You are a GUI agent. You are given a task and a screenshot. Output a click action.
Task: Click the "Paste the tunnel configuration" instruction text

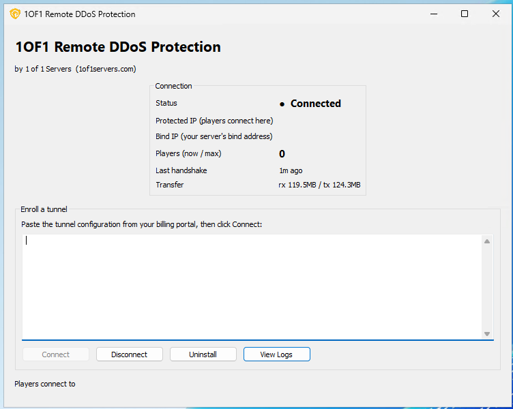coord(141,224)
